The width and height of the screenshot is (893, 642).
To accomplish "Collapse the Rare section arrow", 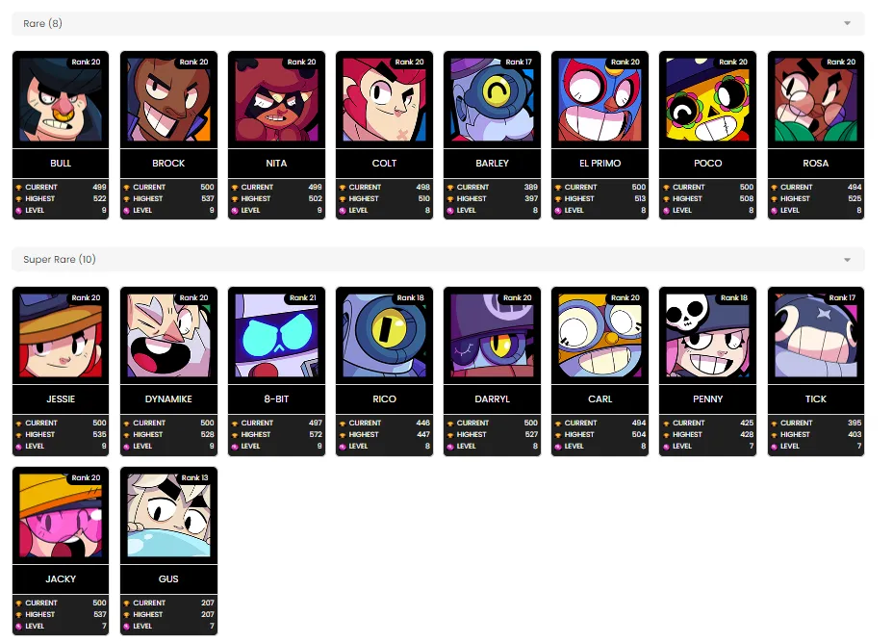I will point(847,23).
